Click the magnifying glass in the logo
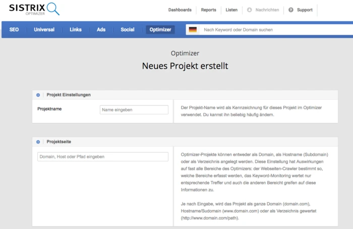This screenshot has height=229, width=353. (x=53, y=9)
